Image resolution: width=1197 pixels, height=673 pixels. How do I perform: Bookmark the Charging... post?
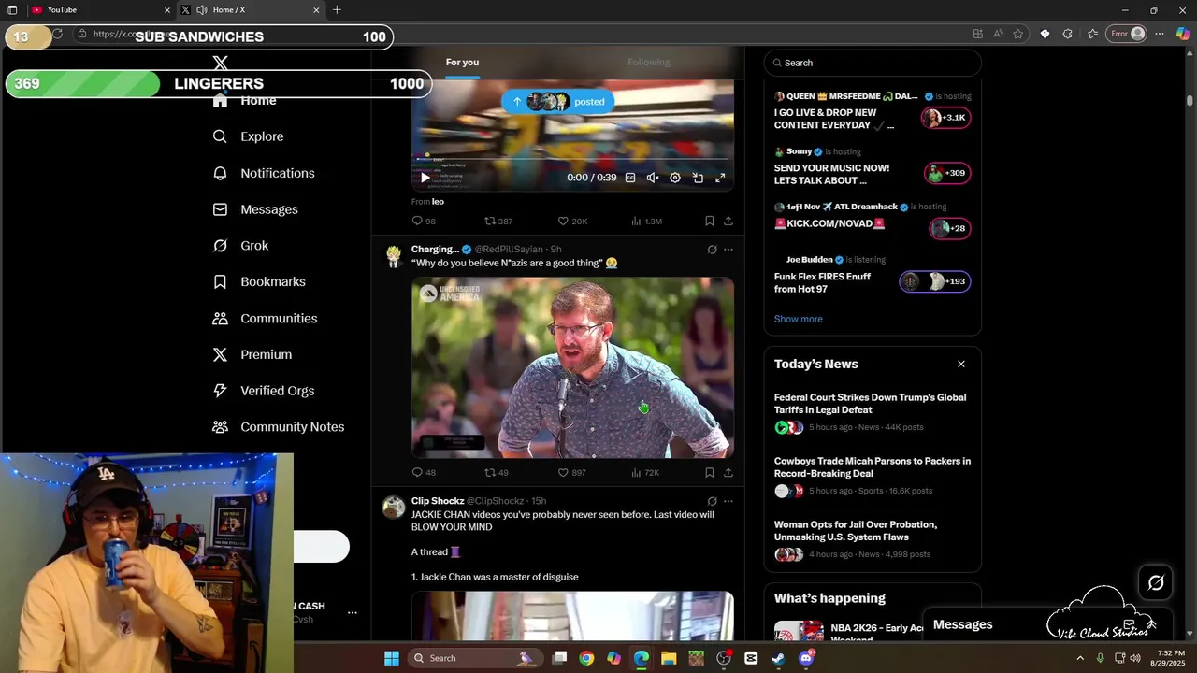[710, 473]
